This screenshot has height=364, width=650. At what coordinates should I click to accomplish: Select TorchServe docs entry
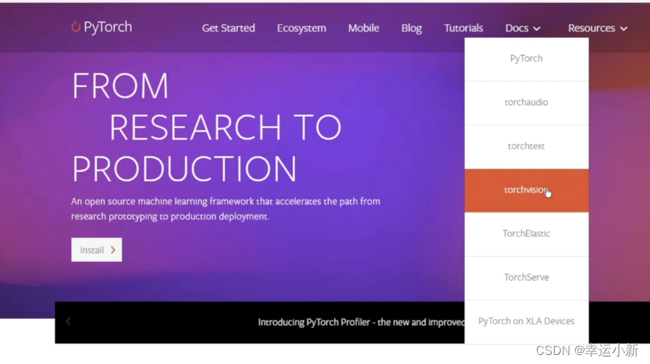click(526, 278)
